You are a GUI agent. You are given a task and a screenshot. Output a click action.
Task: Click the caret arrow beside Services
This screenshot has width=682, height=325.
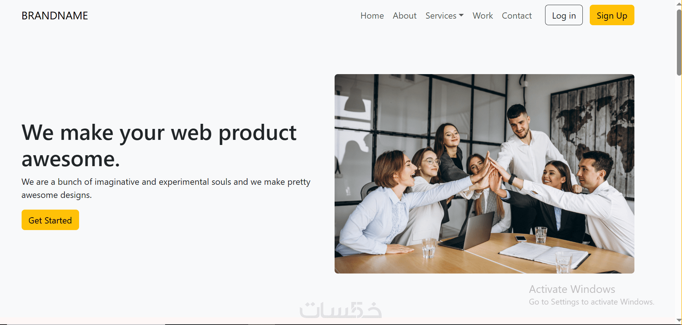tap(461, 15)
